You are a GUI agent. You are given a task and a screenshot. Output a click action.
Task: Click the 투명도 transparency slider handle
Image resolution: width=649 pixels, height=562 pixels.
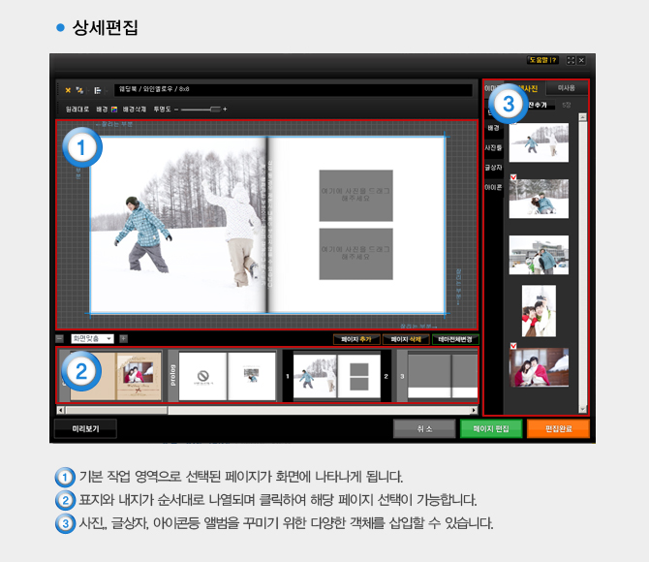(x=215, y=109)
